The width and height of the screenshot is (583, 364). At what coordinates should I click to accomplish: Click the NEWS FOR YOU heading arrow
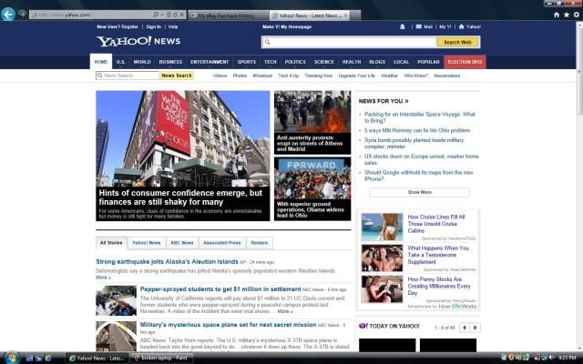(x=406, y=101)
